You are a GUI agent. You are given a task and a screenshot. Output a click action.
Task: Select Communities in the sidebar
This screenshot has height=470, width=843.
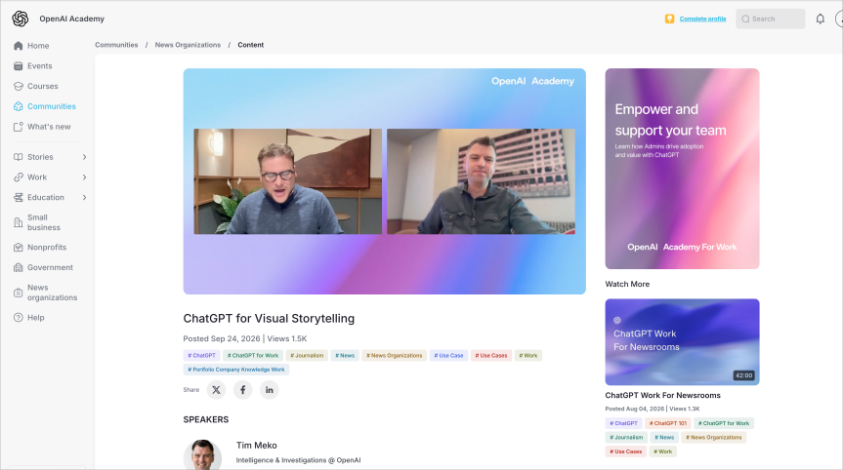pos(52,106)
